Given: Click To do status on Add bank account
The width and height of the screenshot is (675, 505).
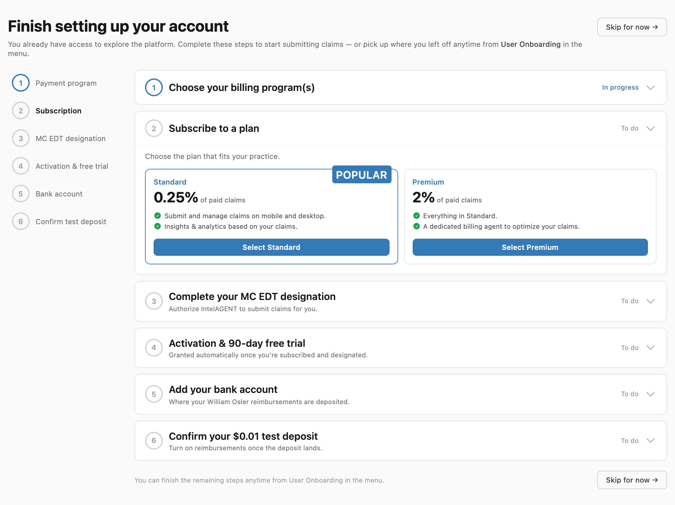Looking at the screenshot, I should pyautogui.click(x=630, y=394).
